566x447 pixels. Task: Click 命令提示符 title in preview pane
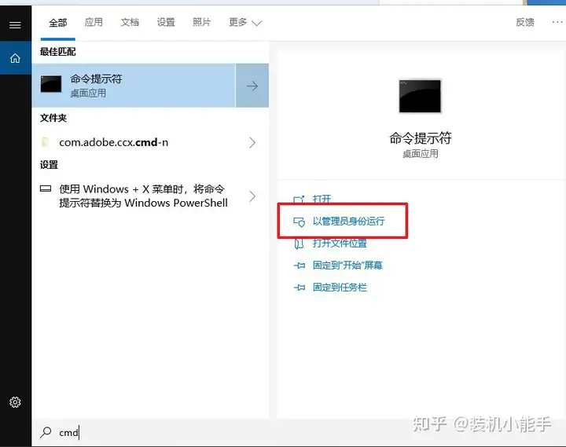(420, 137)
